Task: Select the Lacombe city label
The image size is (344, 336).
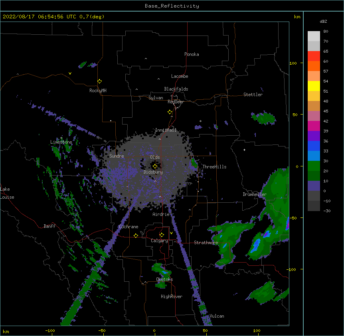Action: click(x=180, y=76)
